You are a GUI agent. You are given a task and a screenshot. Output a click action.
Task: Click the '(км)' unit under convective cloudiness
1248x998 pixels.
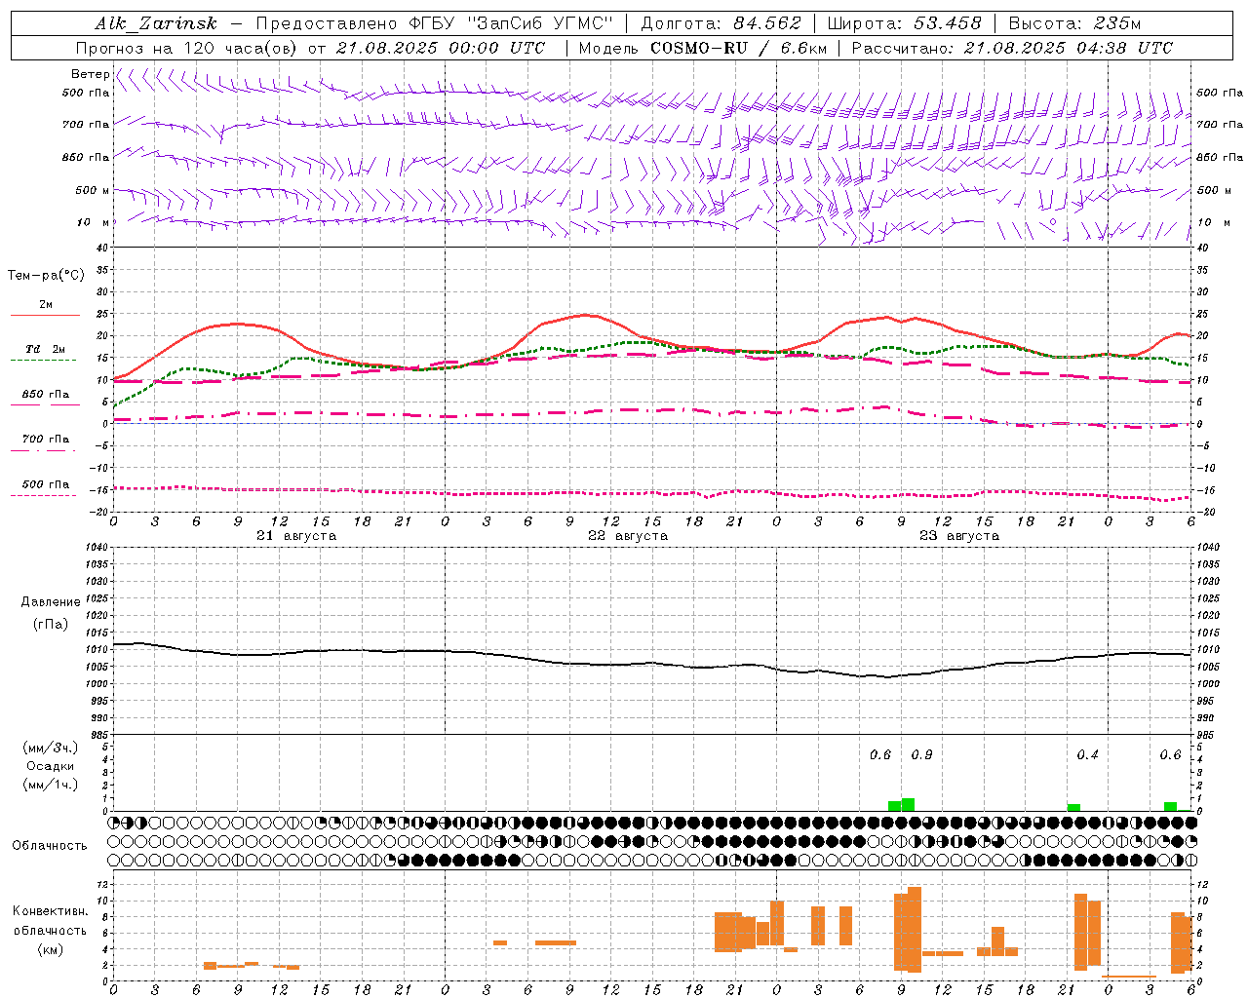(50, 949)
